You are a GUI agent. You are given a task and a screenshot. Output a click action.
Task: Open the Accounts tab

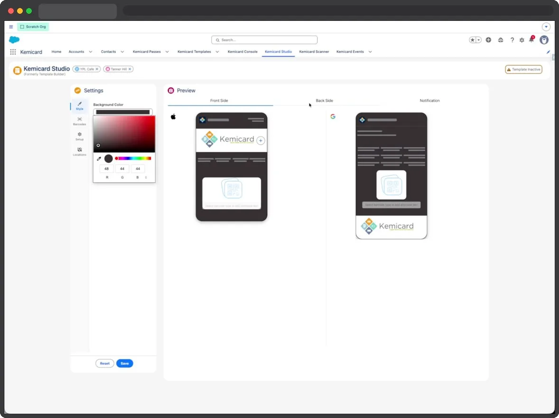[76, 52]
